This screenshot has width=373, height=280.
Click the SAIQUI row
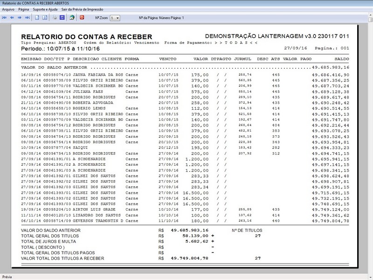pyautogui.click(x=185, y=147)
